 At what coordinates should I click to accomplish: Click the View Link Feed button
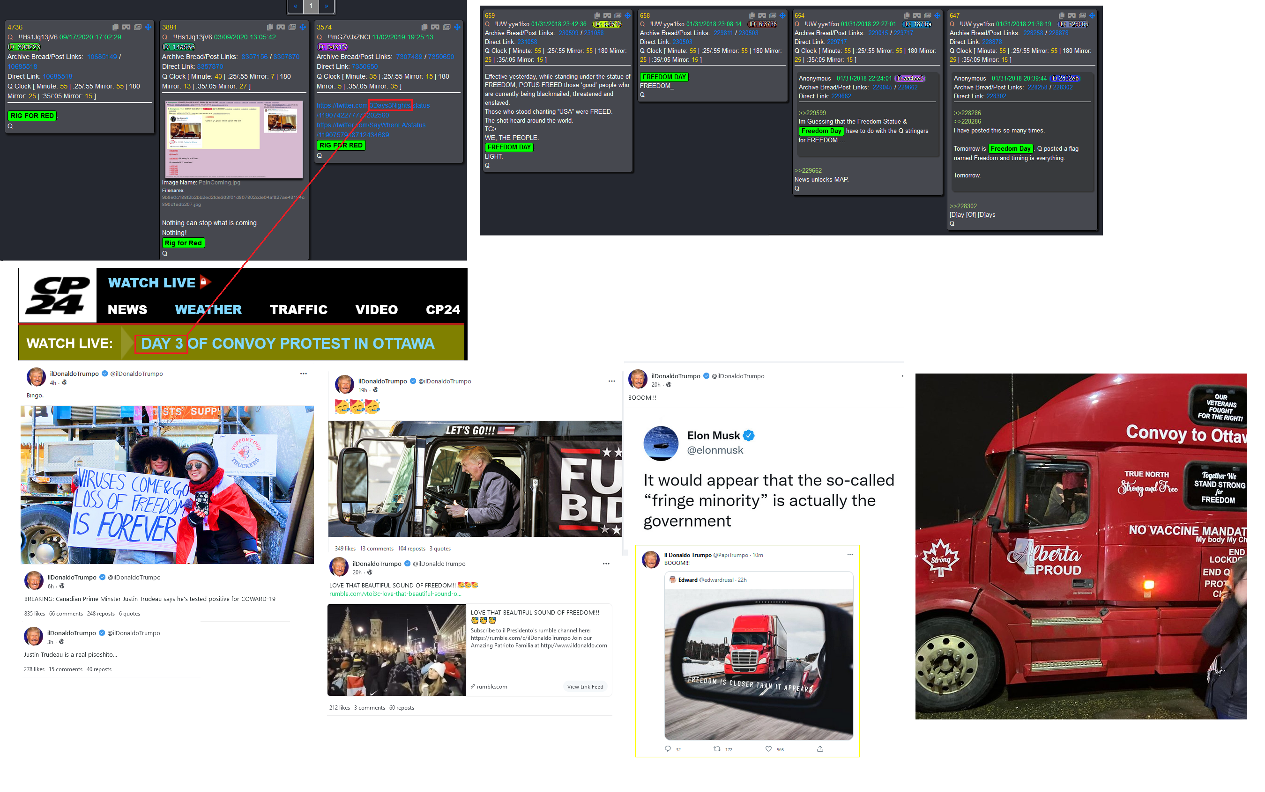click(585, 687)
